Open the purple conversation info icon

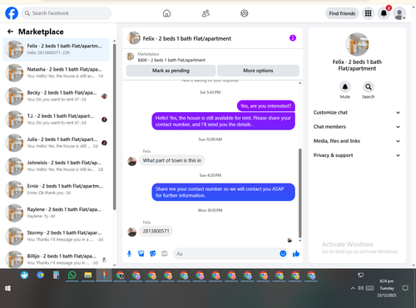pos(293,38)
